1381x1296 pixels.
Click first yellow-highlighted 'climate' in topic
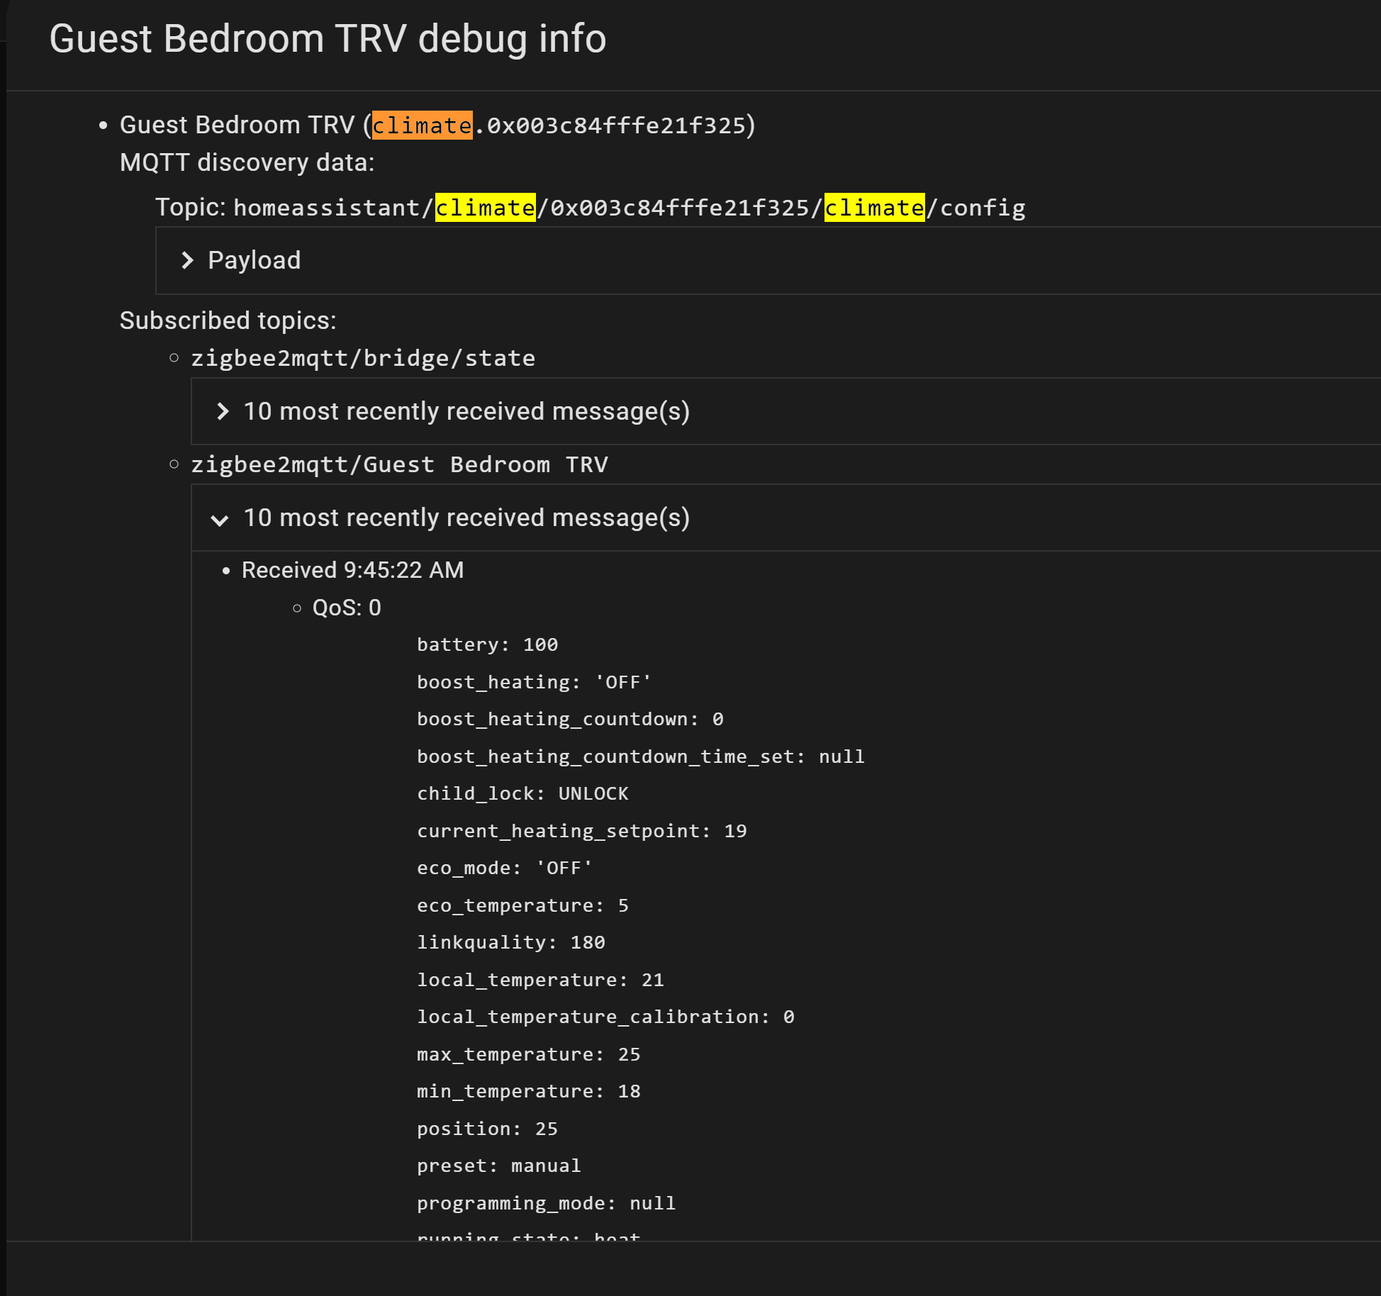(485, 208)
